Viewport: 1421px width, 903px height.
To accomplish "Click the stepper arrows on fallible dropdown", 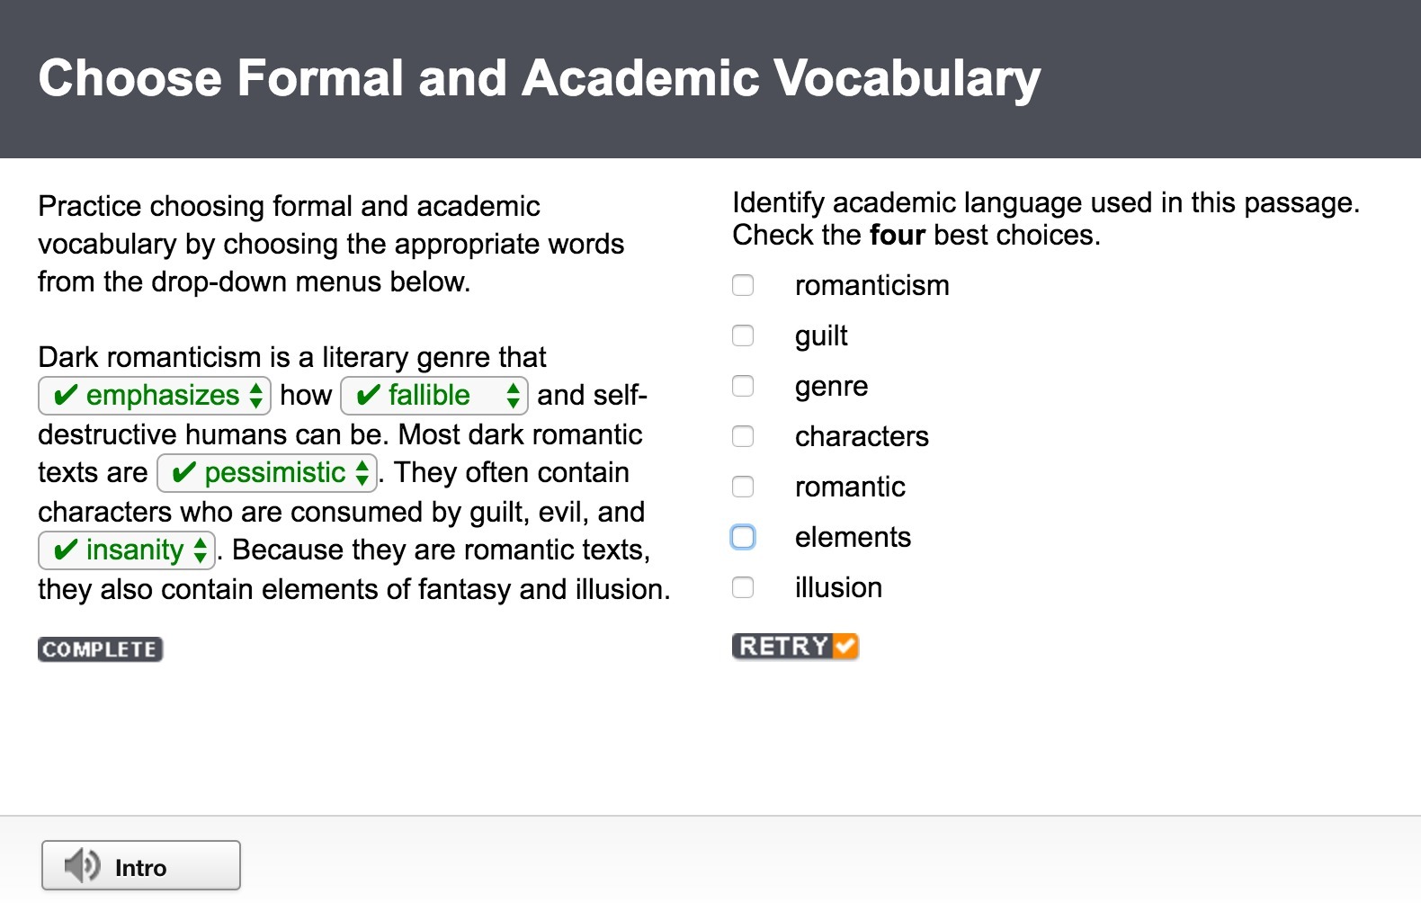I will tap(513, 396).
